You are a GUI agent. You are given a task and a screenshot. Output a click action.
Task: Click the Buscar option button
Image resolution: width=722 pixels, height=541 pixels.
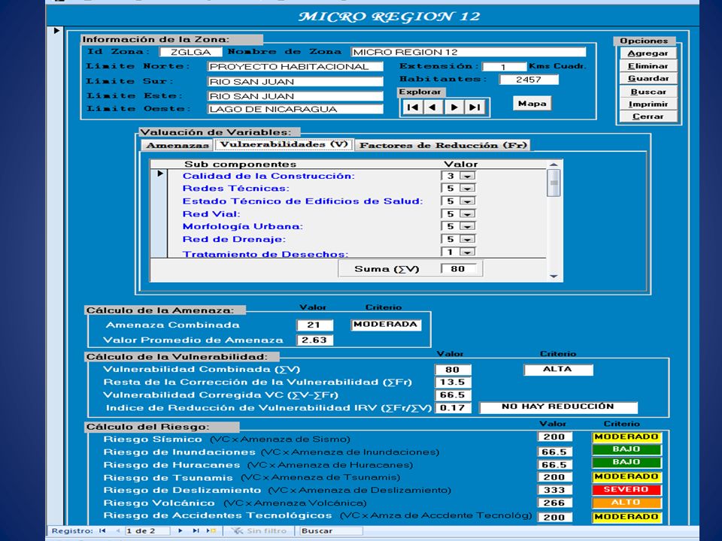[x=648, y=92]
